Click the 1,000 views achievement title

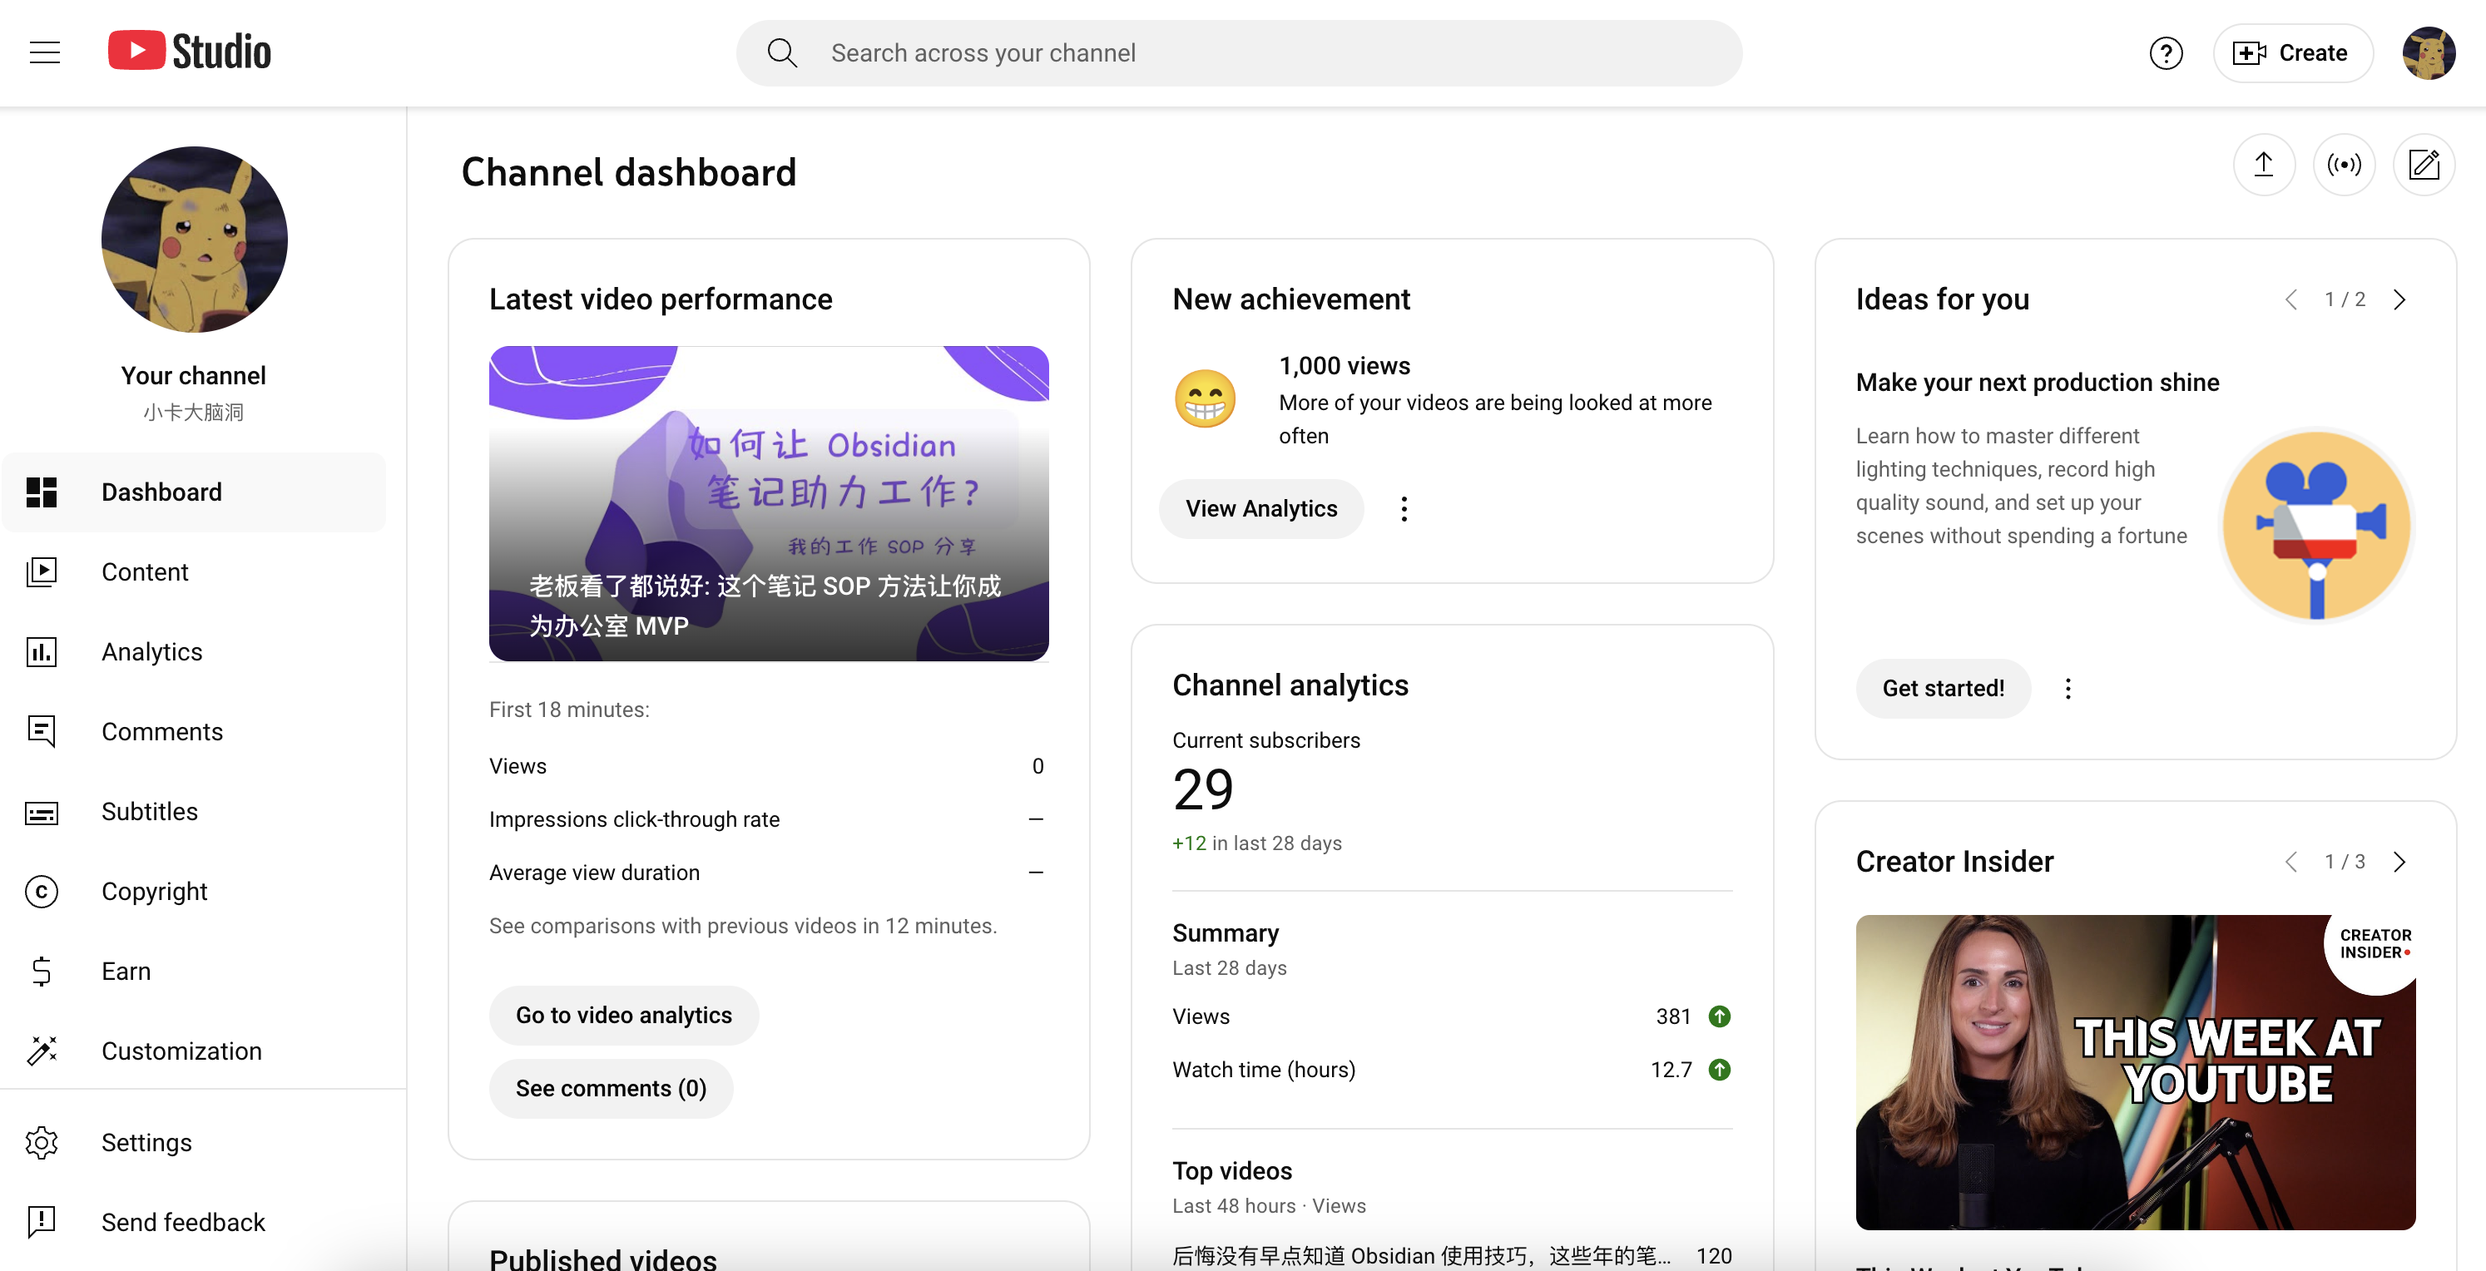pyautogui.click(x=1345, y=366)
